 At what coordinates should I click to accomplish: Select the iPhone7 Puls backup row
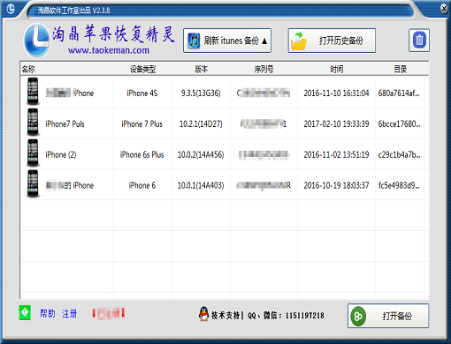pos(225,123)
